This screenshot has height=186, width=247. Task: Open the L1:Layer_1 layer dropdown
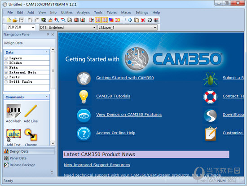pyautogui.click(x=127, y=27)
